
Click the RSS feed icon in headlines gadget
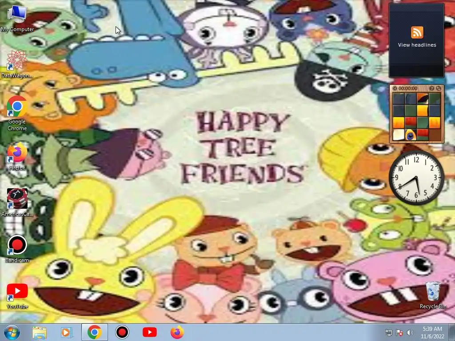click(417, 32)
